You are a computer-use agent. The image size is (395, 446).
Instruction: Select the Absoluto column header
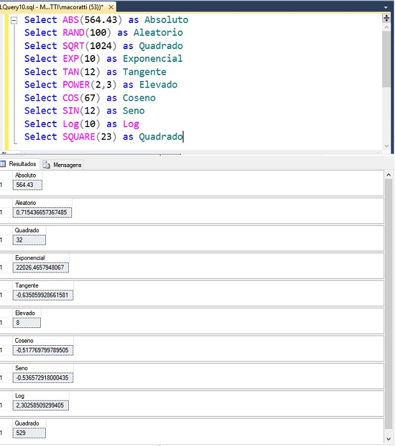coord(27,175)
